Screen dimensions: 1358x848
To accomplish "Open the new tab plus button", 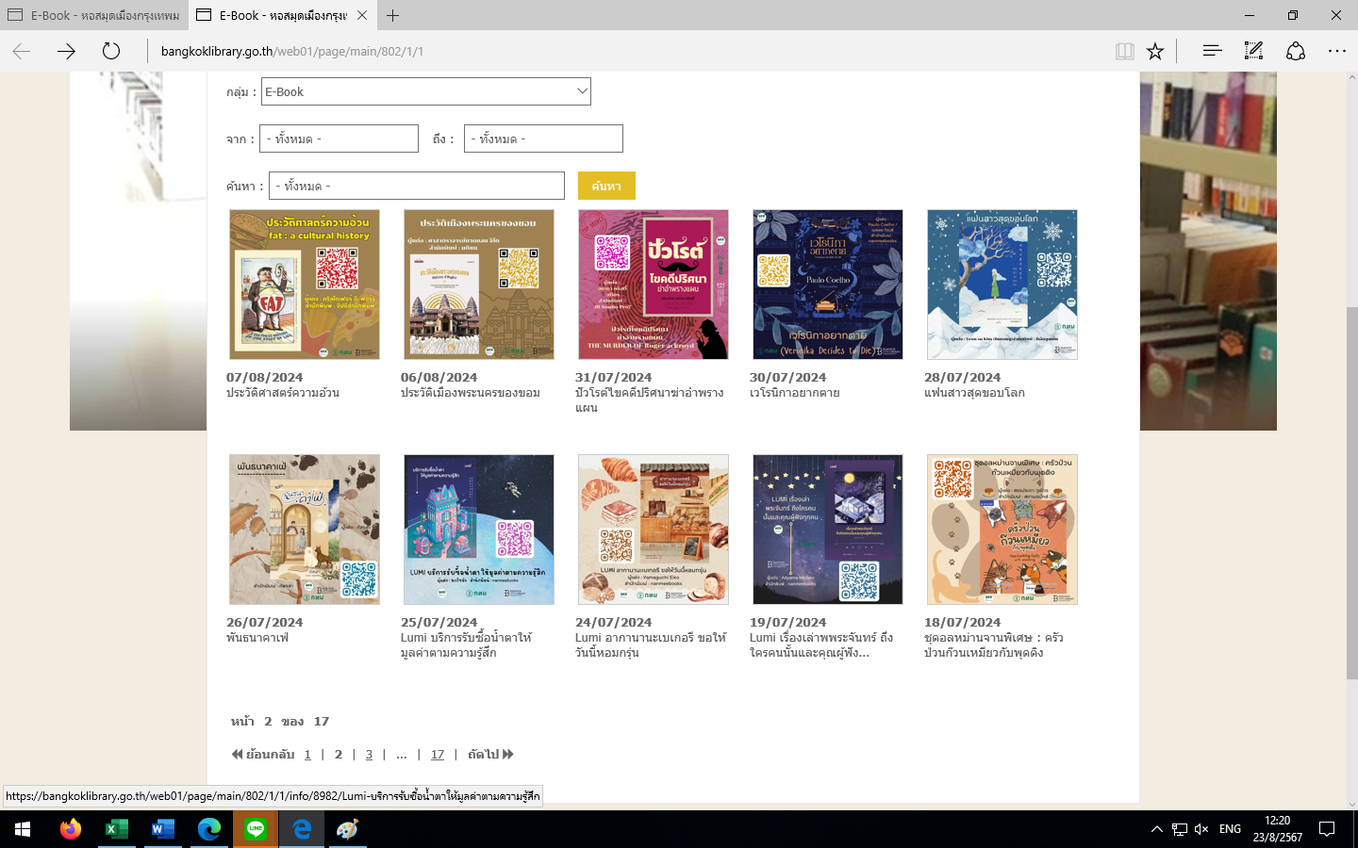I will [x=393, y=15].
